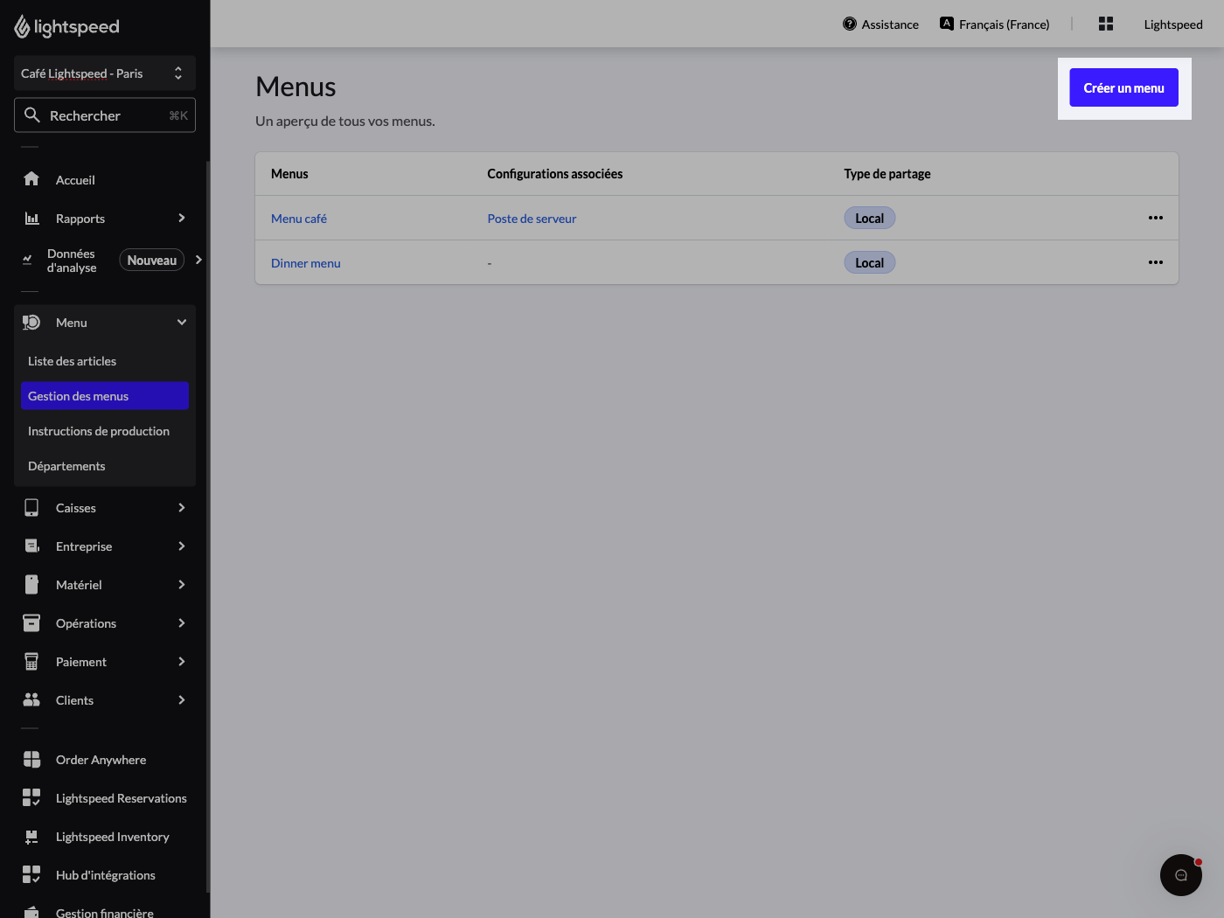
Task: Click the Type de partage column header
Action: tap(887, 174)
